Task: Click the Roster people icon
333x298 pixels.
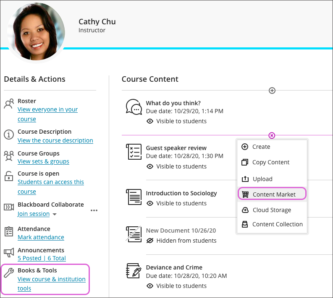Action: coord(9,104)
